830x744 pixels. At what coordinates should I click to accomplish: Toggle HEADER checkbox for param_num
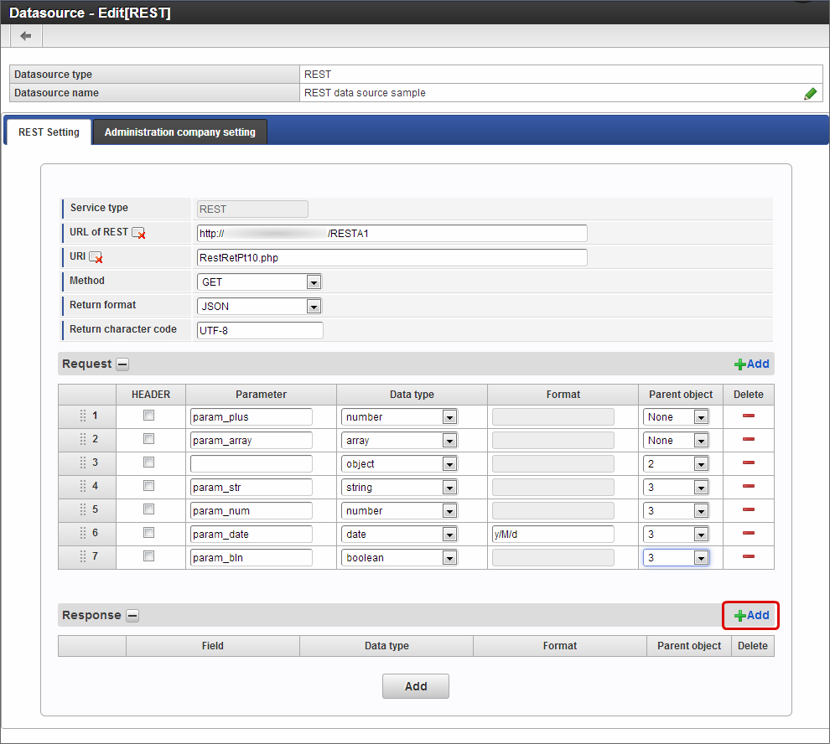(x=148, y=509)
